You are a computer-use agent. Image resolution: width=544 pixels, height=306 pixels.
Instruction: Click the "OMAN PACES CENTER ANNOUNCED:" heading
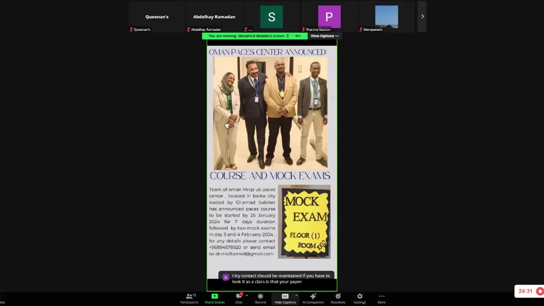pyautogui.click(x=268, y=52)
